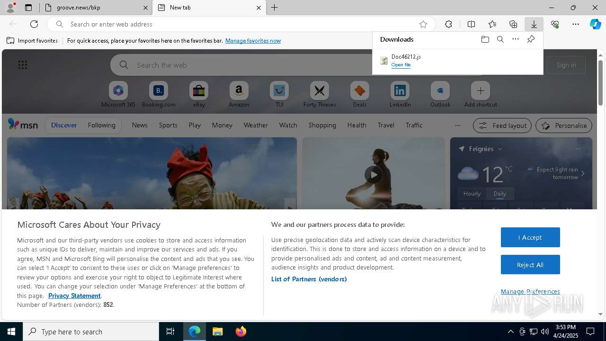Open Split screen view icon
The height and width of the screenshot is (341, 606).
(471, 24)
